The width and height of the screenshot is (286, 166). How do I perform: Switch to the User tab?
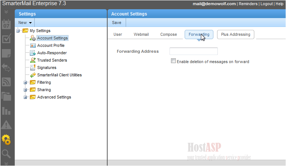[x=118, y=34]
